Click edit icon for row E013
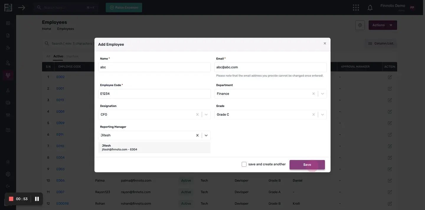Viewport: 425px width, 210px height. pos(390,100)
